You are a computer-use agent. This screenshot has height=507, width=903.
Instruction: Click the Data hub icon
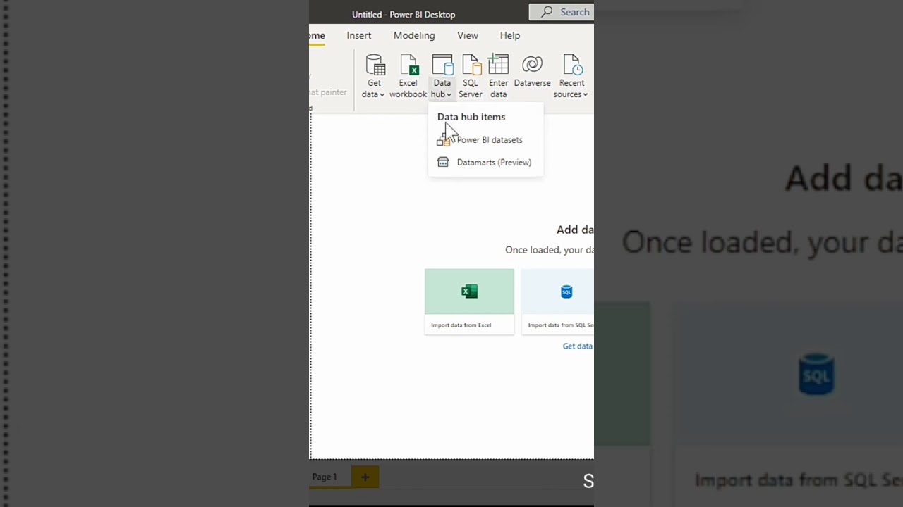[442, 65]
